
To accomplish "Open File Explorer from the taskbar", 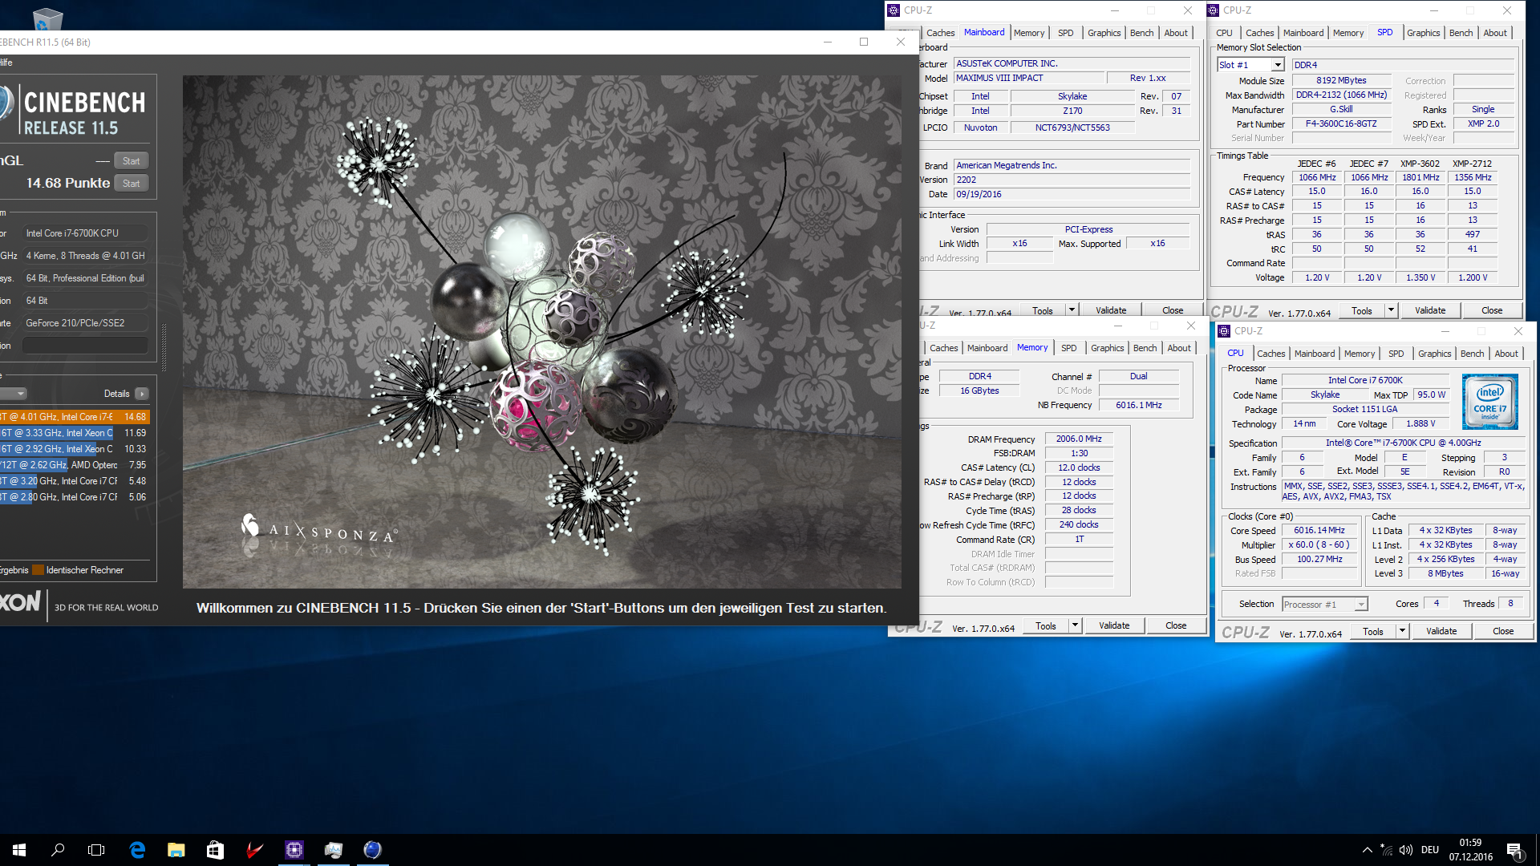I will [x=176, y=850].
